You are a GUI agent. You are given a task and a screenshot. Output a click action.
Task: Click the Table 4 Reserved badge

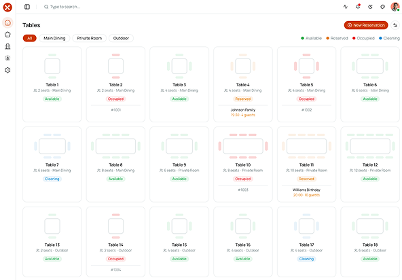243,99
